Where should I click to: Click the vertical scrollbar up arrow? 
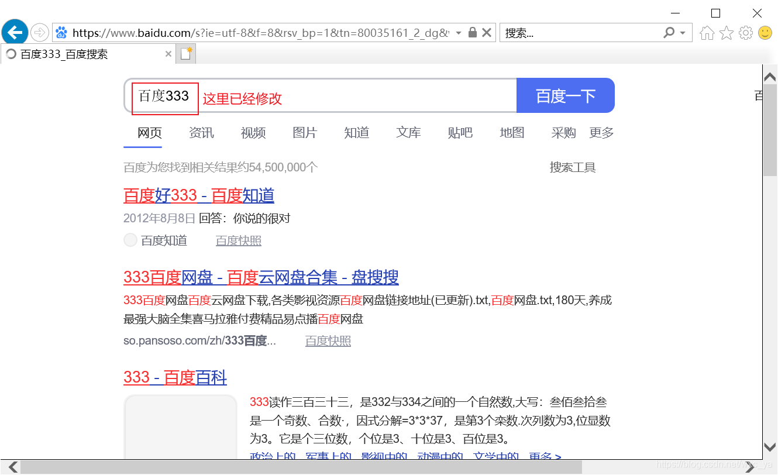(770, 77)
